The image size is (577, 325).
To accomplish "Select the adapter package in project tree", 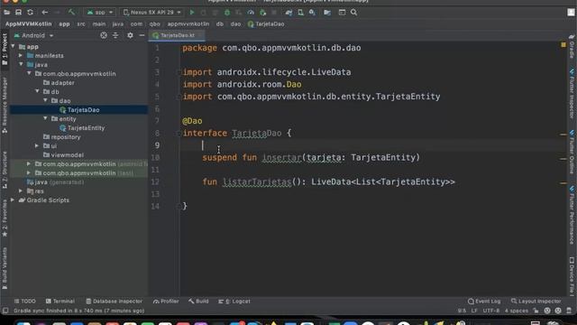I will [59, 82].
